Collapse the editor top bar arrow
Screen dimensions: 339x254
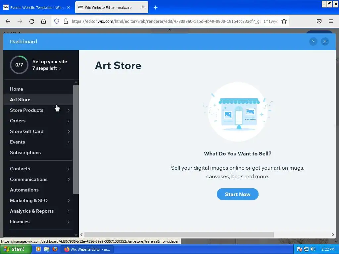[x=170, y=30]
